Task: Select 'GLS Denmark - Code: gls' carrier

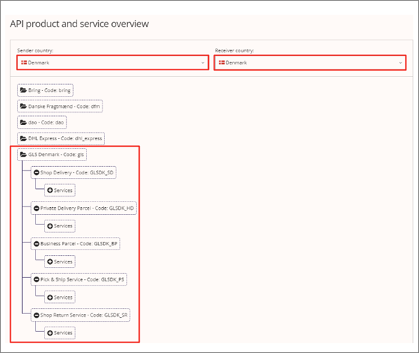Action: (52, 154)
